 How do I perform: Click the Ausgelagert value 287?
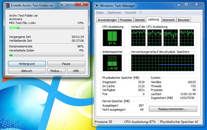[x=141, y=105]
